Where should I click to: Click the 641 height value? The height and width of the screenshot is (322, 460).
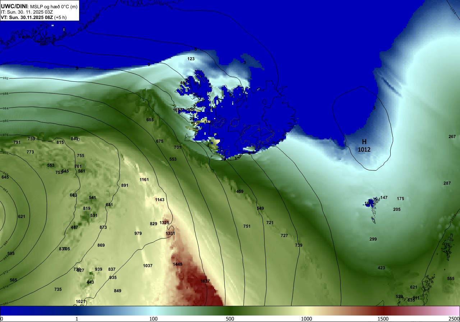click(x=109, y=205)
